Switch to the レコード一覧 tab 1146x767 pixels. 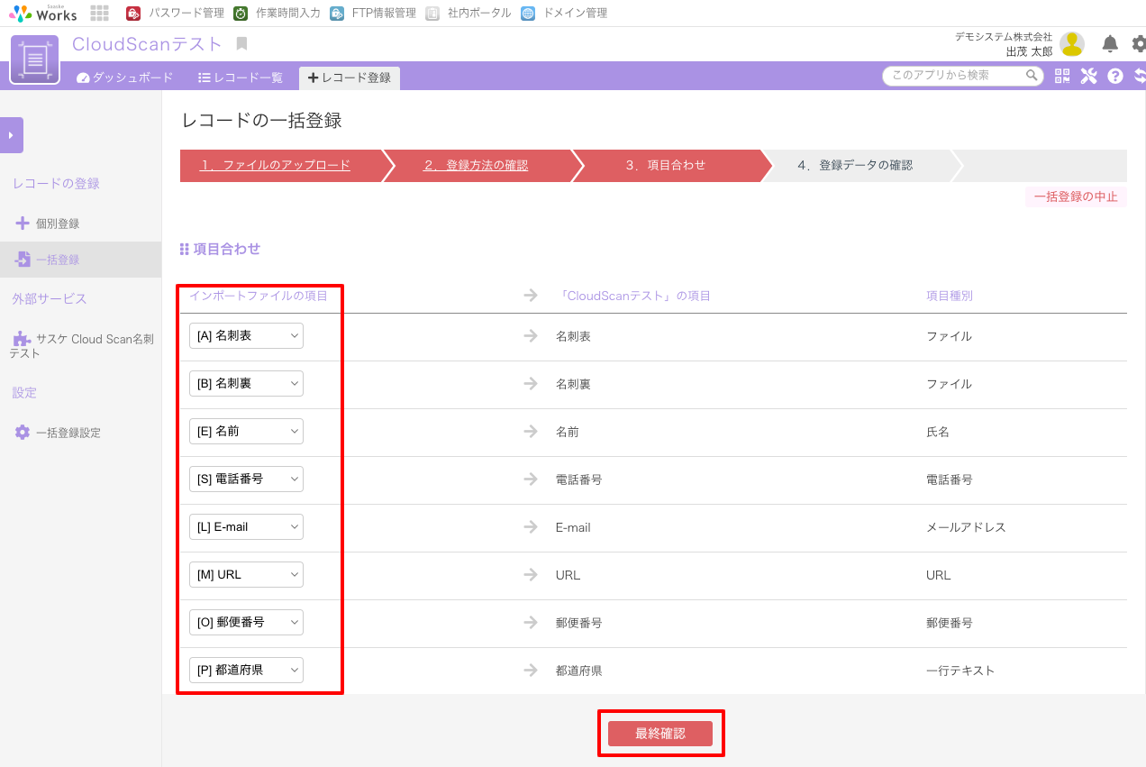(241, 78)
